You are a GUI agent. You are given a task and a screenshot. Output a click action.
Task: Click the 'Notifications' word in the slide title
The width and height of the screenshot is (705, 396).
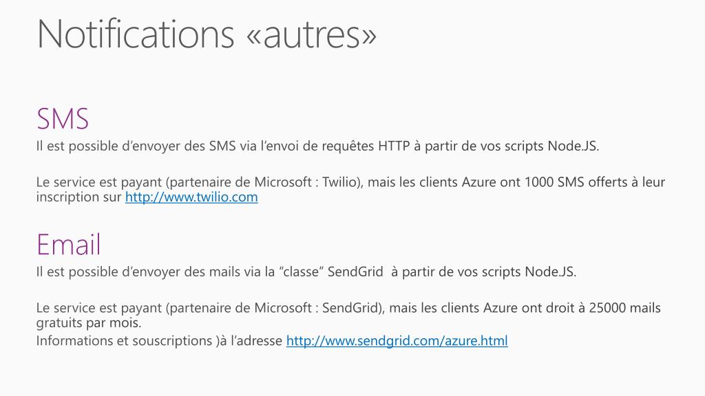tap(136, 34)
